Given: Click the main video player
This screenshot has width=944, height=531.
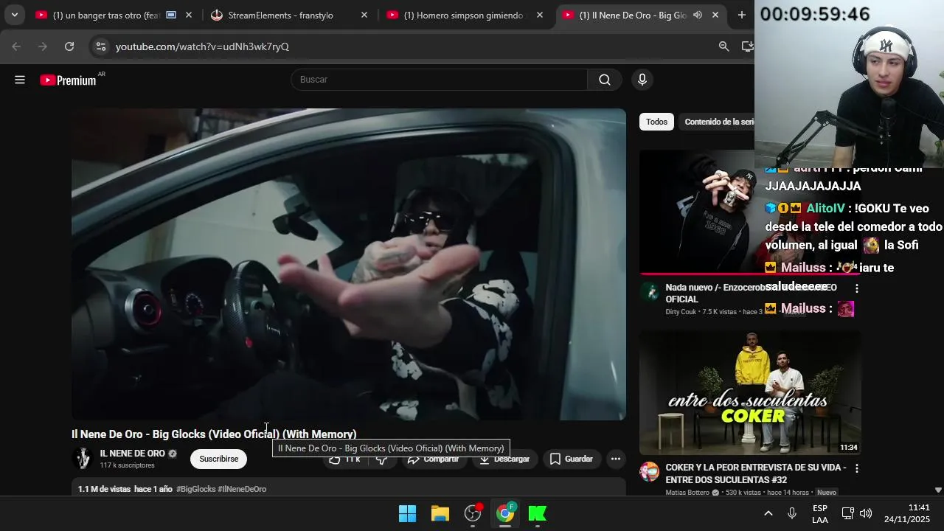Looking at the screenshot, I should point(349,264).
